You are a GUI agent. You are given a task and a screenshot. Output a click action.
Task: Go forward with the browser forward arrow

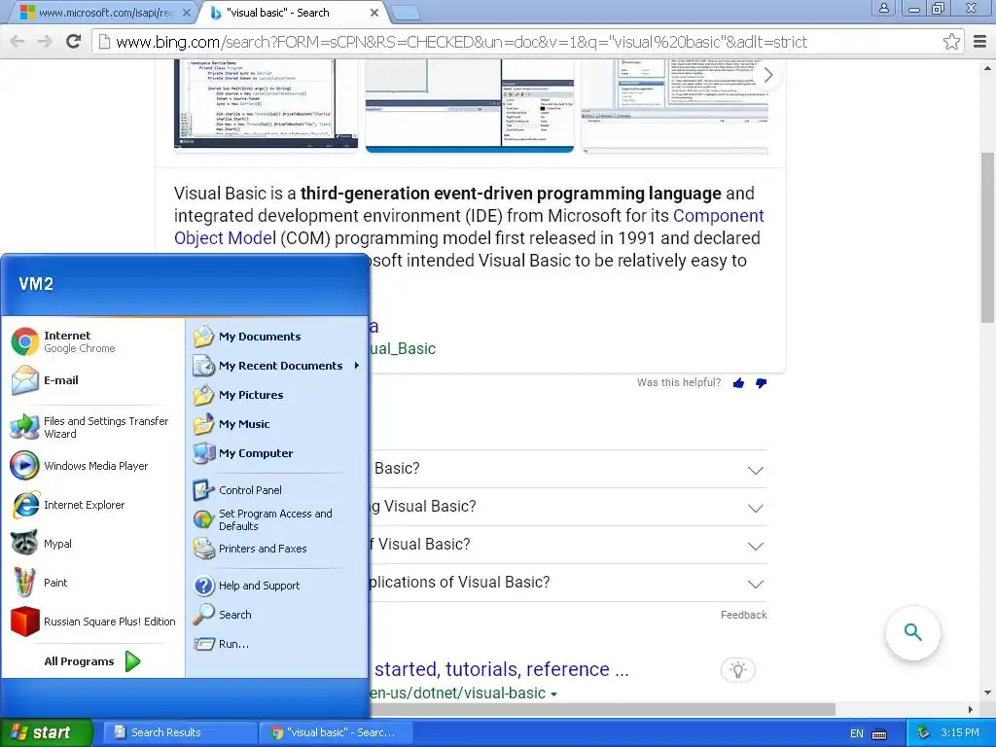click(x=45, y=41)
